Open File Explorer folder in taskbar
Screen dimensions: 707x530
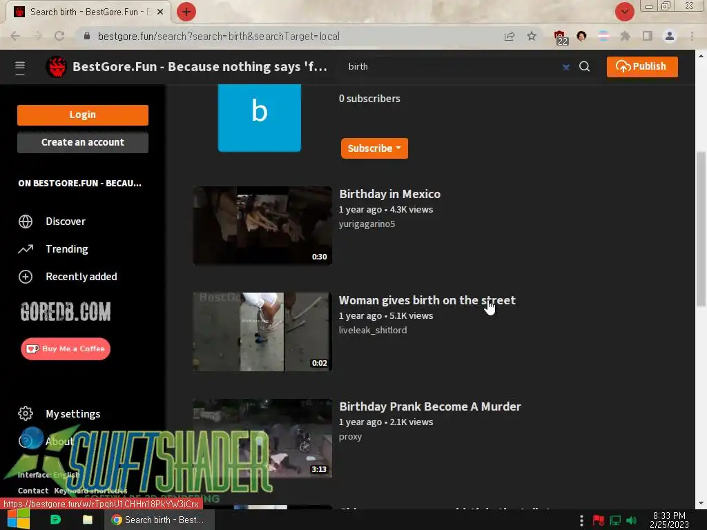tap(88, 520)
